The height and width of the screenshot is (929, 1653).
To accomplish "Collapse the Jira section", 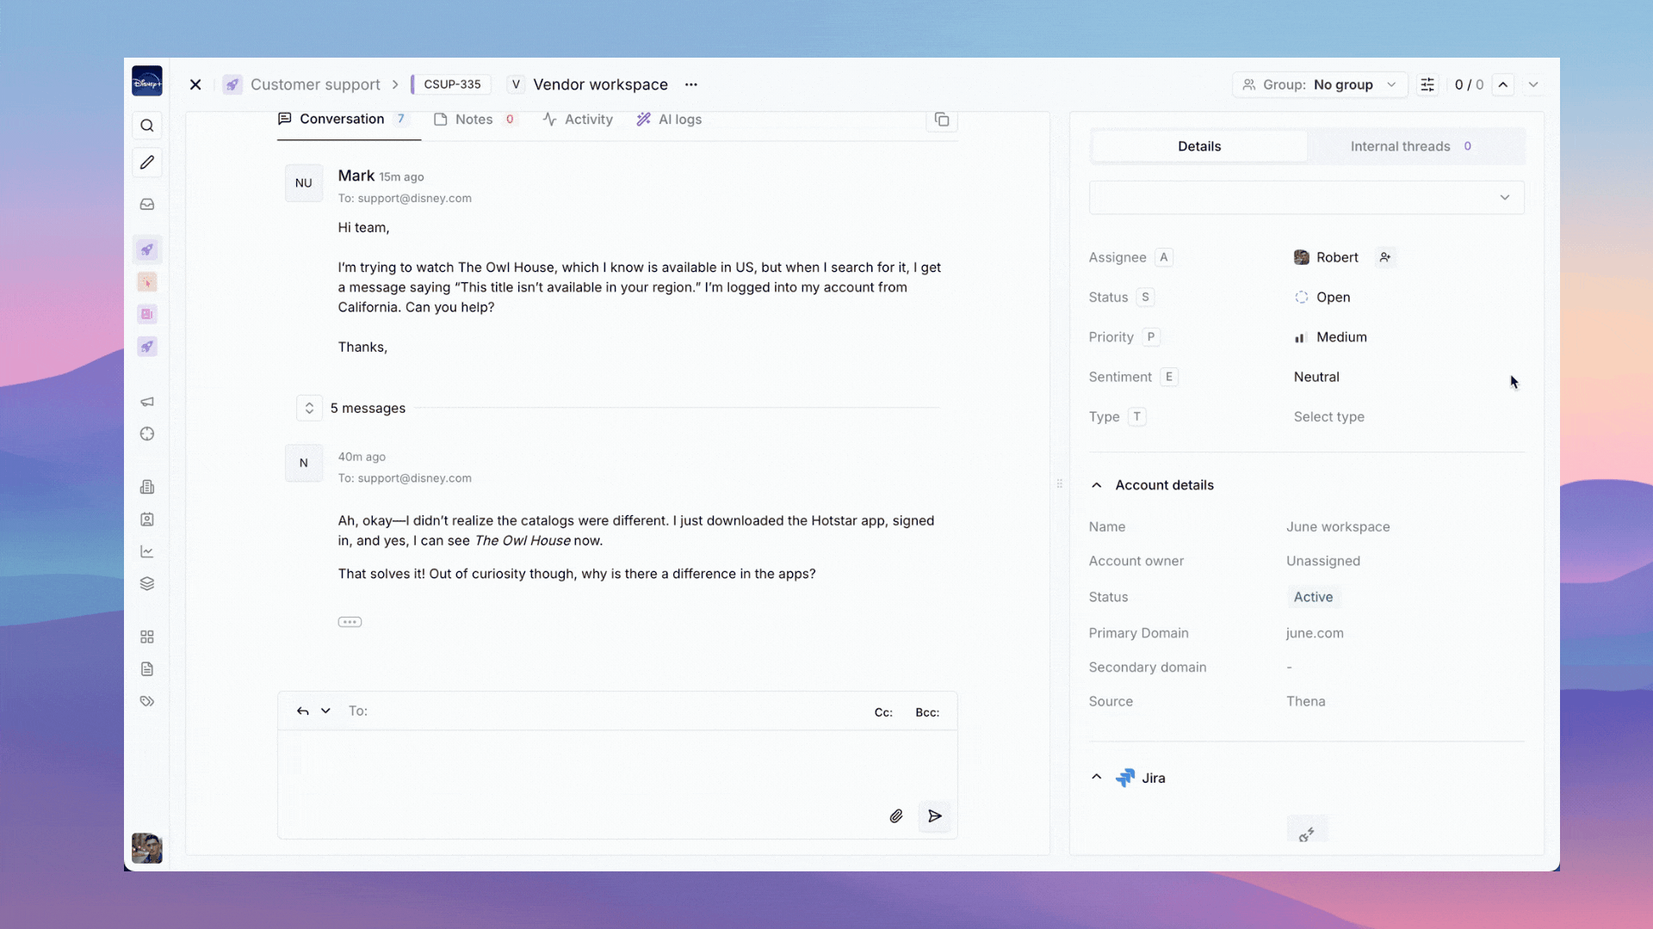I will tap(1097, 777).
